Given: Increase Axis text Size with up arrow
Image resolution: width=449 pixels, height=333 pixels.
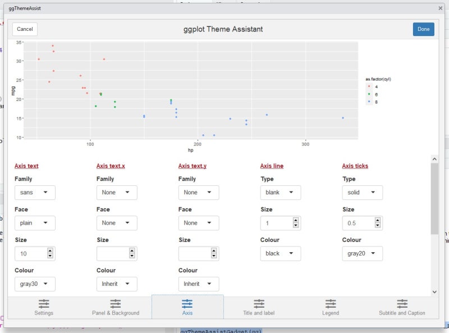Looking at the screenshot, I should click(x=50, y=251).
